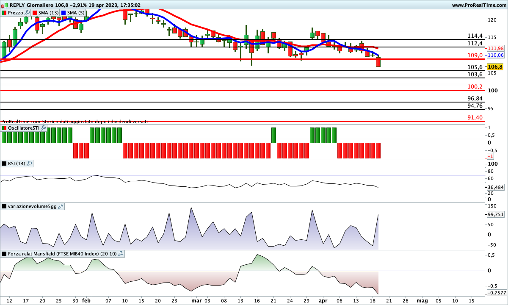Select the SMA (5) indicator label

click(x=76, y=13)
